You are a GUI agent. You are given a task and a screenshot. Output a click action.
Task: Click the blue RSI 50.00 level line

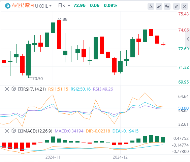pos(89,108)
